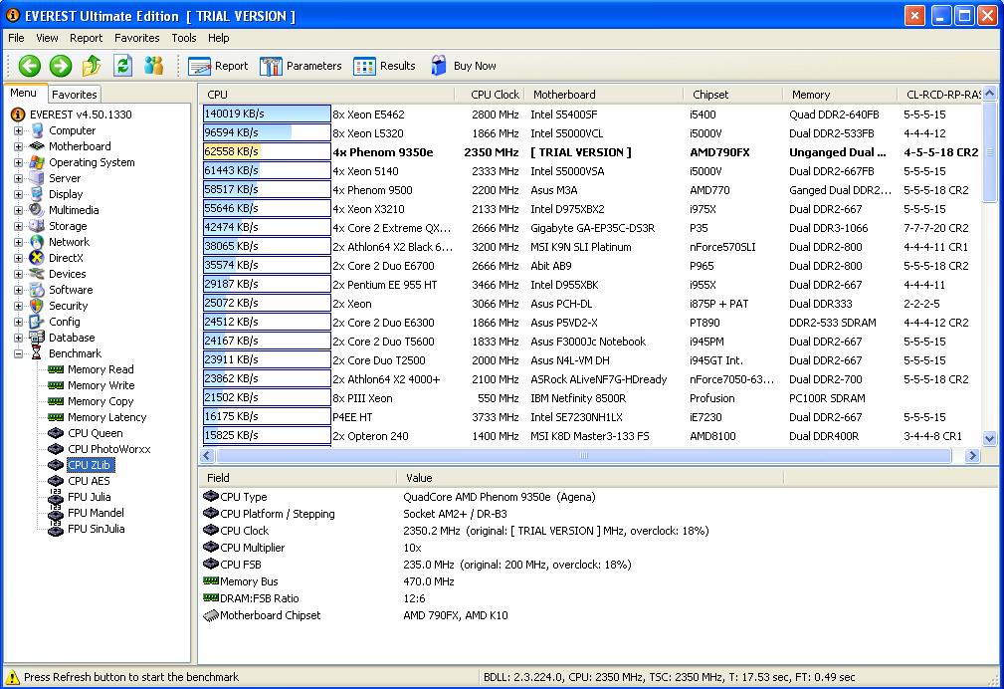Select the Multimedia tree icon
This screenshot has height=689, width=1004.
pos(37,210)
